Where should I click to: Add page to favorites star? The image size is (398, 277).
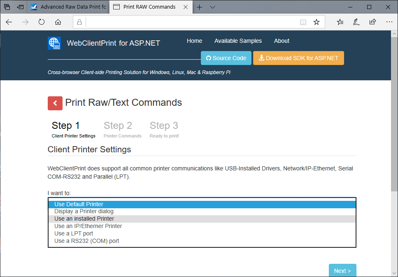(x=316, y=22)
